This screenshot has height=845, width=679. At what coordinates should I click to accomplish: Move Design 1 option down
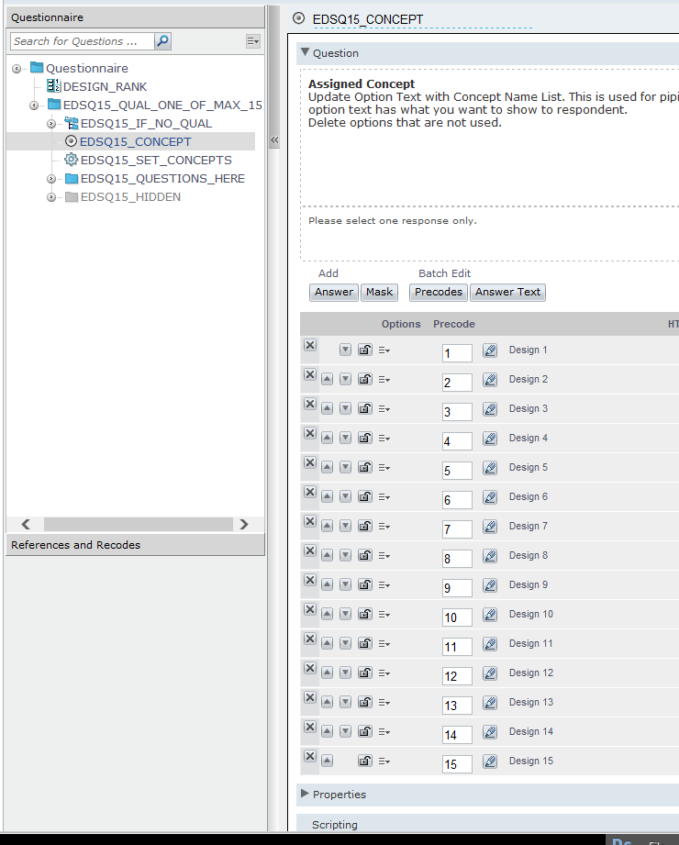(345, 350)
